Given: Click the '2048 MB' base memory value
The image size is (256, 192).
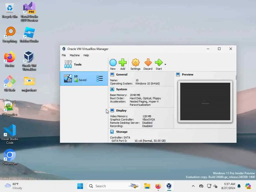Looking at the screenshot, I should pyautogui.click(x=135, y=95).
